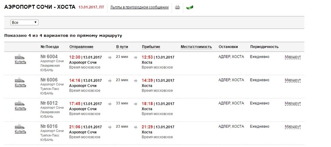Click 'Купить' for train 6016
This screenshot has height=147, width=331.
(21, 132)
